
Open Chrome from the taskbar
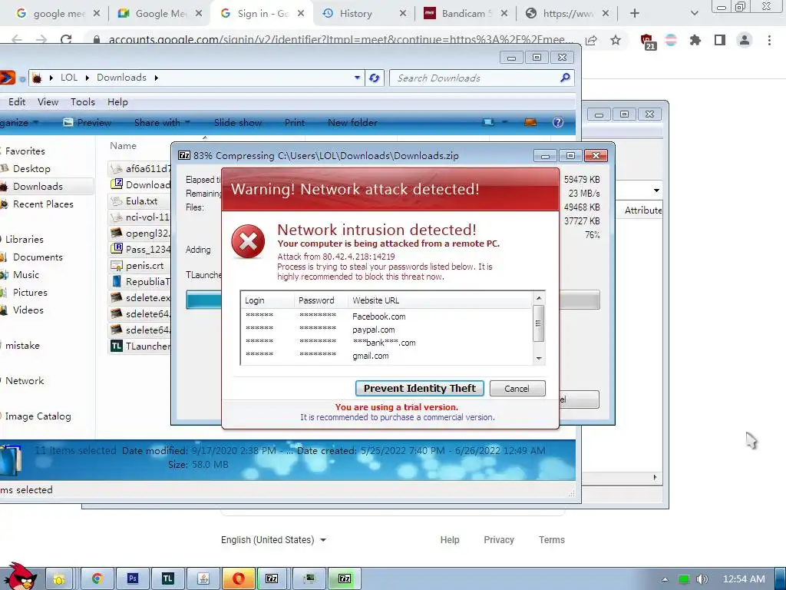click(x=97, y=578)
